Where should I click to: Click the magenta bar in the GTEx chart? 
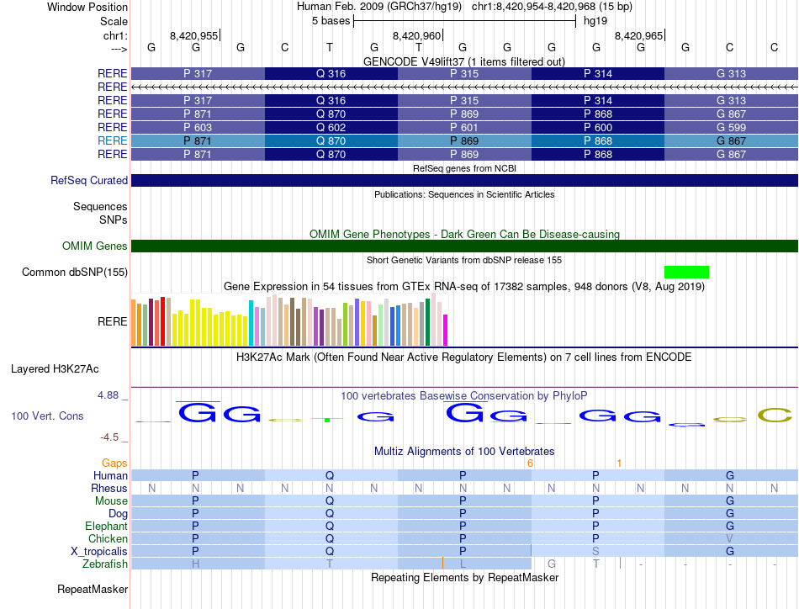tap(446, 331)
